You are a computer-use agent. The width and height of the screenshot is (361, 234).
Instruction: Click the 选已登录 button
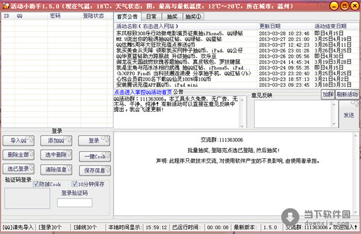pos(19,169)
